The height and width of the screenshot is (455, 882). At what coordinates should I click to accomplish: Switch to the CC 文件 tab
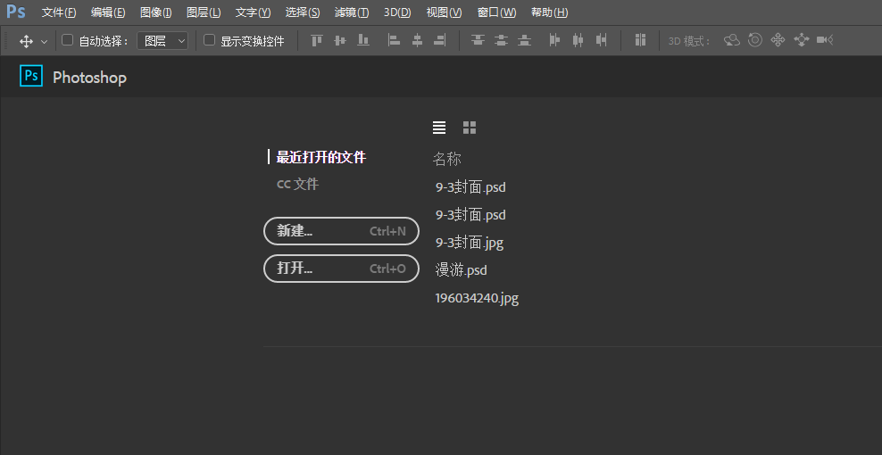[297, 184]
